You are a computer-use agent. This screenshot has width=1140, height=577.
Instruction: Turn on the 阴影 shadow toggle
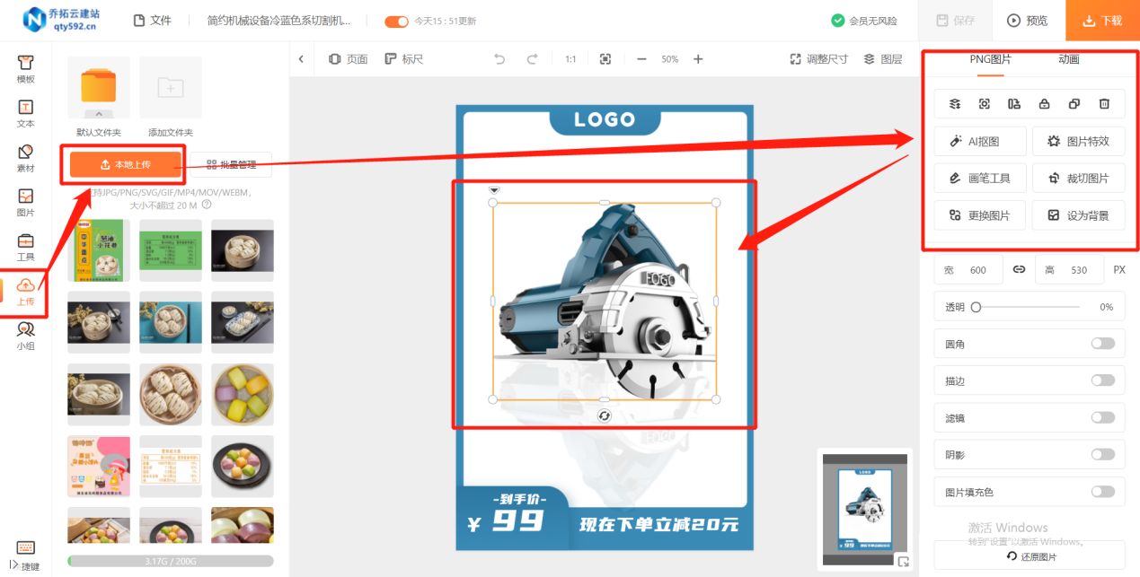pos(1104,454)
